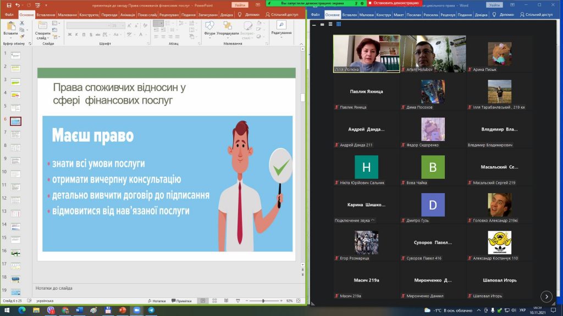The height and width of the screenshot is (316, 563).
Task: Select Artem Holubov's video tile in Zoom
Action: pyautogui.click(x=433, y=54)
